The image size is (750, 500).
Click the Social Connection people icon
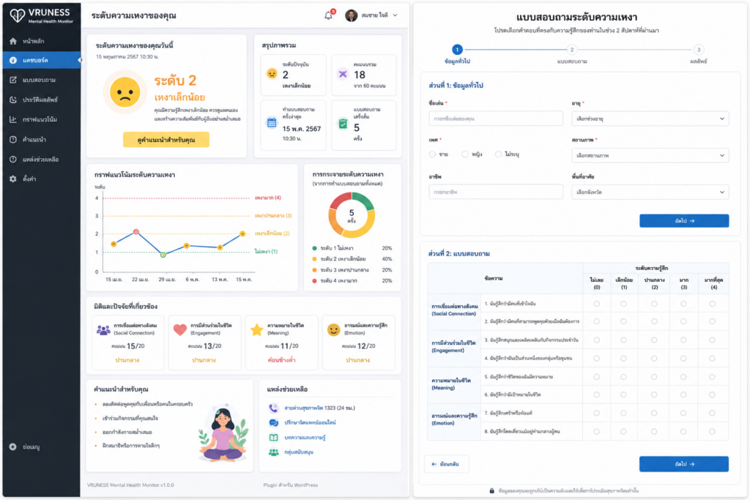103,330
